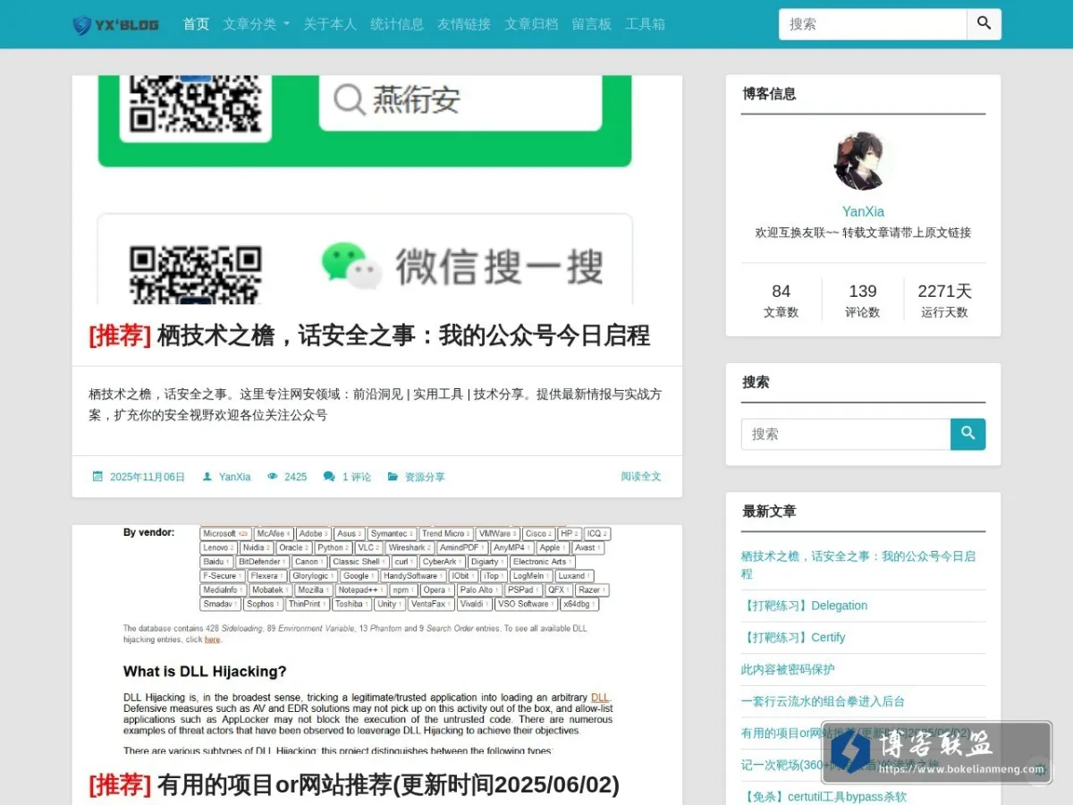
Task: Open the 文章归档 nav item
Action: (531, 24)
